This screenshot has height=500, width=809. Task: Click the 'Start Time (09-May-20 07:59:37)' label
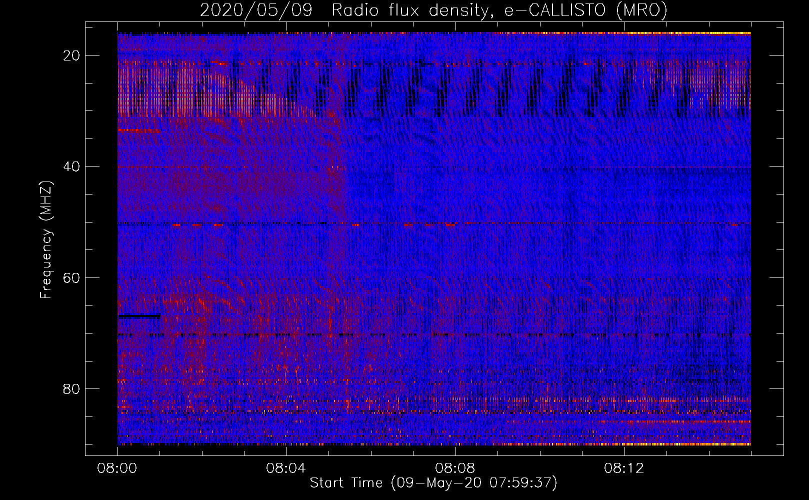click(433, 483)
